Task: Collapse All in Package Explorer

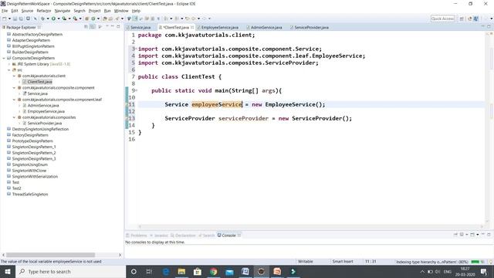Action: pyautogui.click(x=86, y=27)
